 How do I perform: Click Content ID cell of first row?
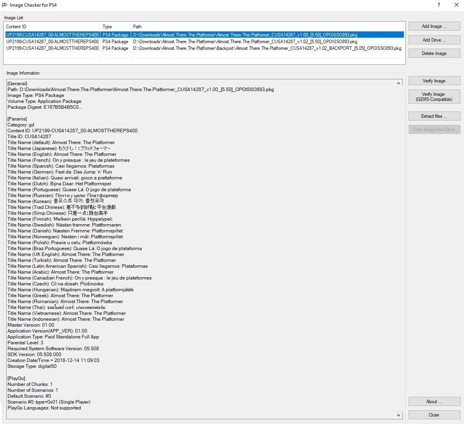[x=52, y=35]
